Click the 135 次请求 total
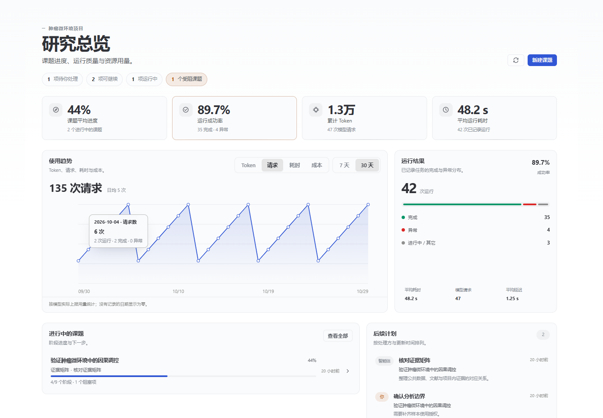Viewport: 603px width, 418px height. (x=76, y=189)
